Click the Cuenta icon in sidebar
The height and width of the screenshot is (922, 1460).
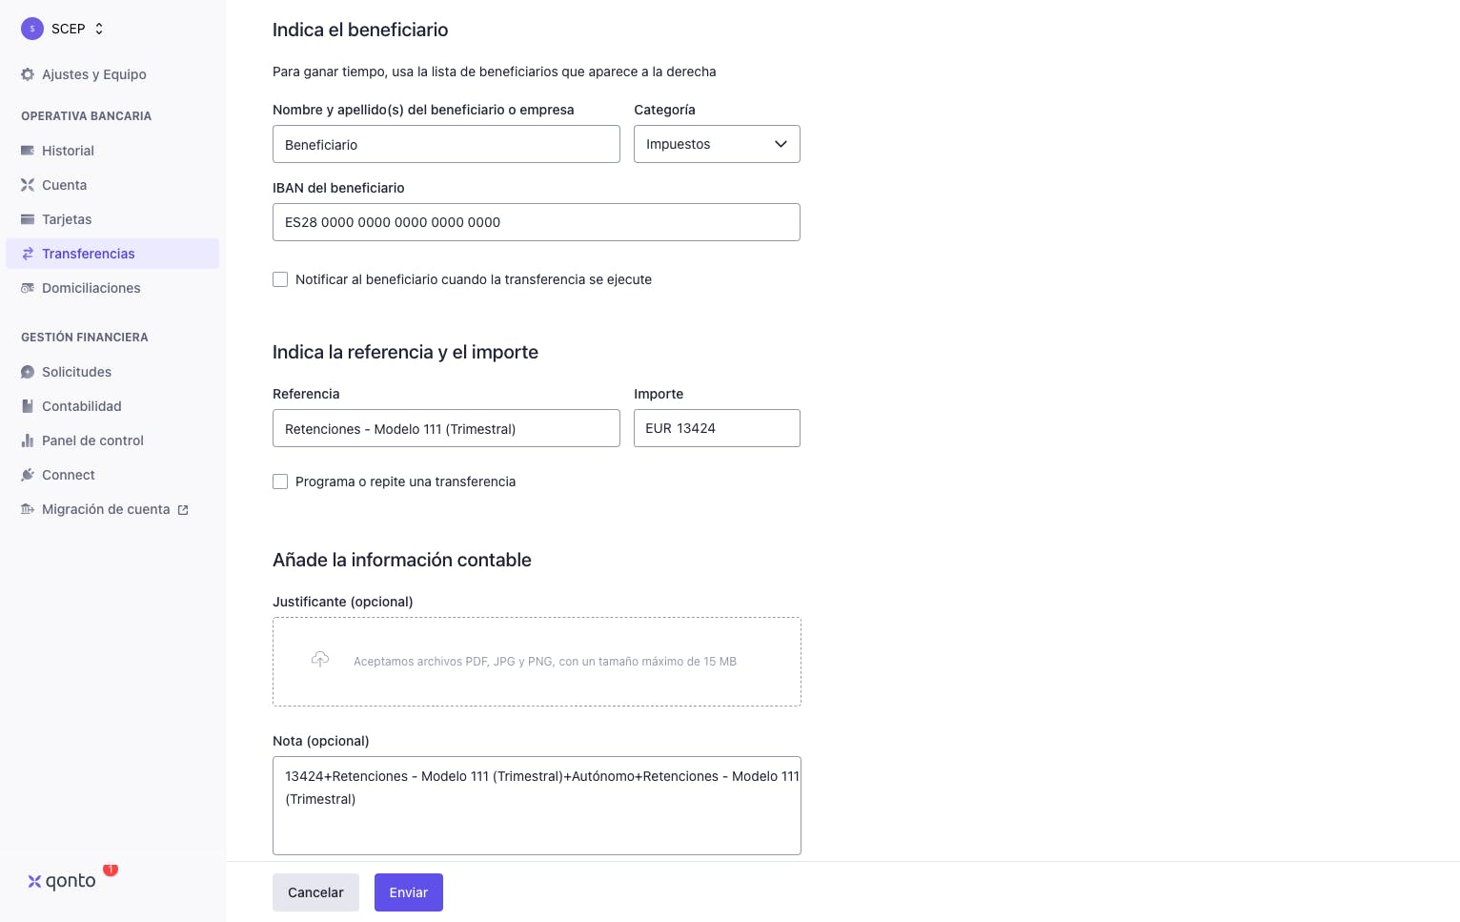pyautogui.click(x=28, y=185)
